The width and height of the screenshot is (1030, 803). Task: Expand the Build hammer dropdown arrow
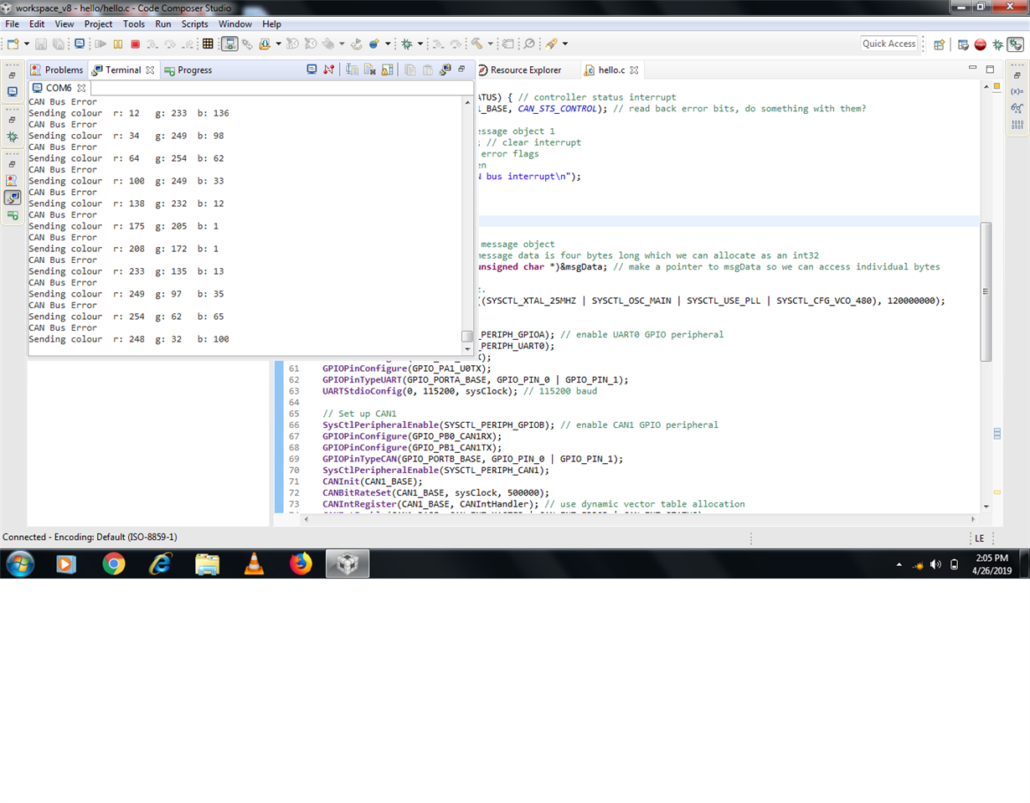click(x=490, y=44)
